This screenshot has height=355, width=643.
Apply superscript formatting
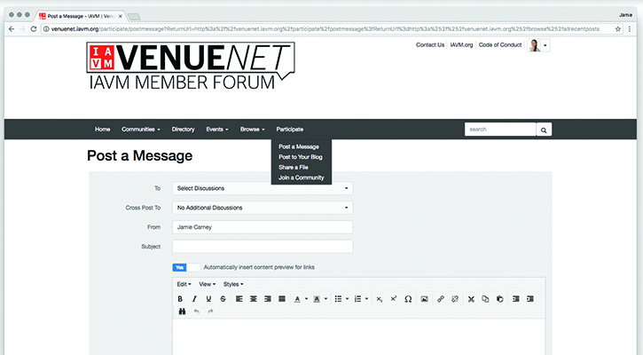pos(394,299)
